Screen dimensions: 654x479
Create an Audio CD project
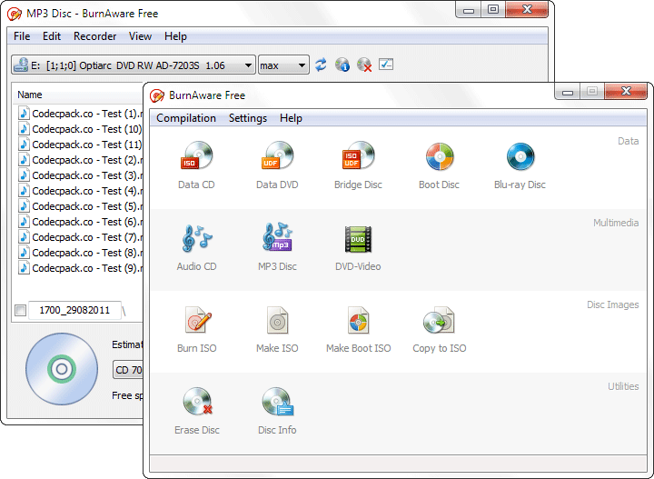tap(196, 247)
